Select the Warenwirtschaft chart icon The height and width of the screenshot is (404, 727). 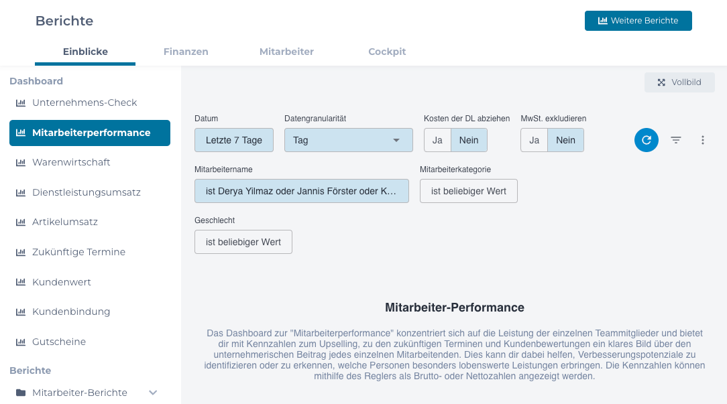tap(20, 162)
